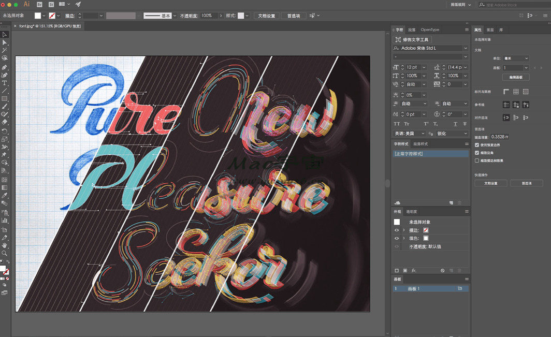Select the Pen tool in the toolbar
Viewport: 551px width, 337px height.
click(x=5, y=67)
